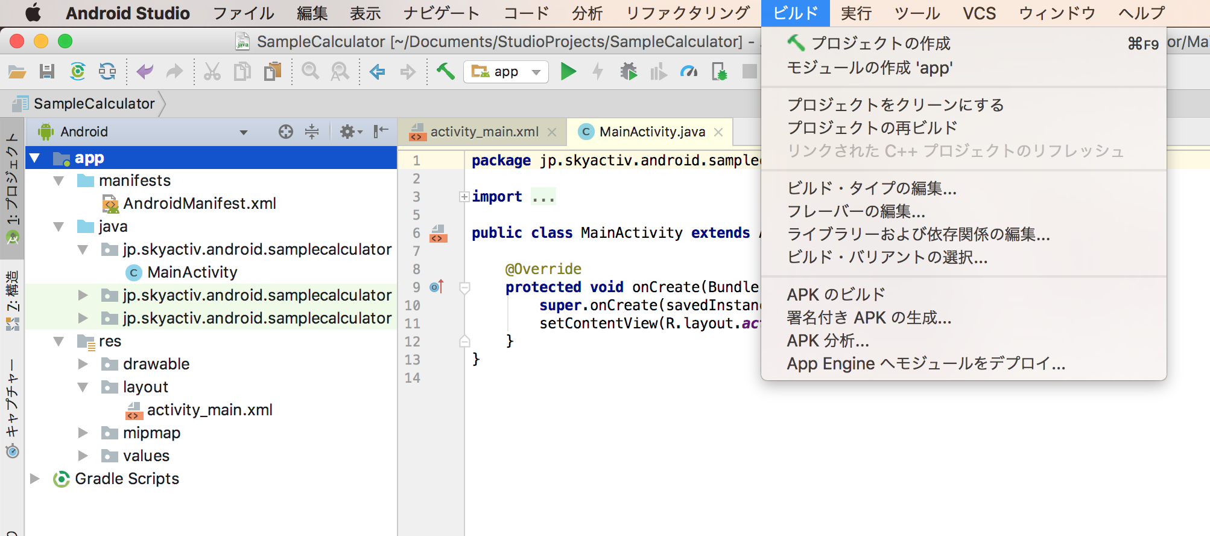The width and height of the screenshot is (1210, 536).
Task: Expand the mipmap folder
Action: click(83, 433)
